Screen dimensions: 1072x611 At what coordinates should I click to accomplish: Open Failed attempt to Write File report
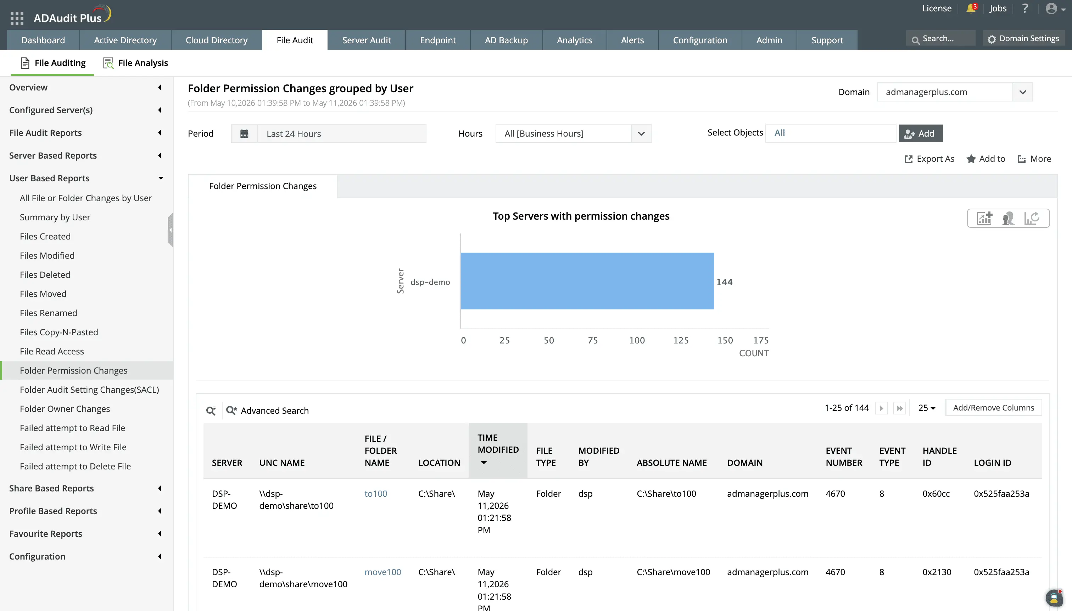point(73,447)
